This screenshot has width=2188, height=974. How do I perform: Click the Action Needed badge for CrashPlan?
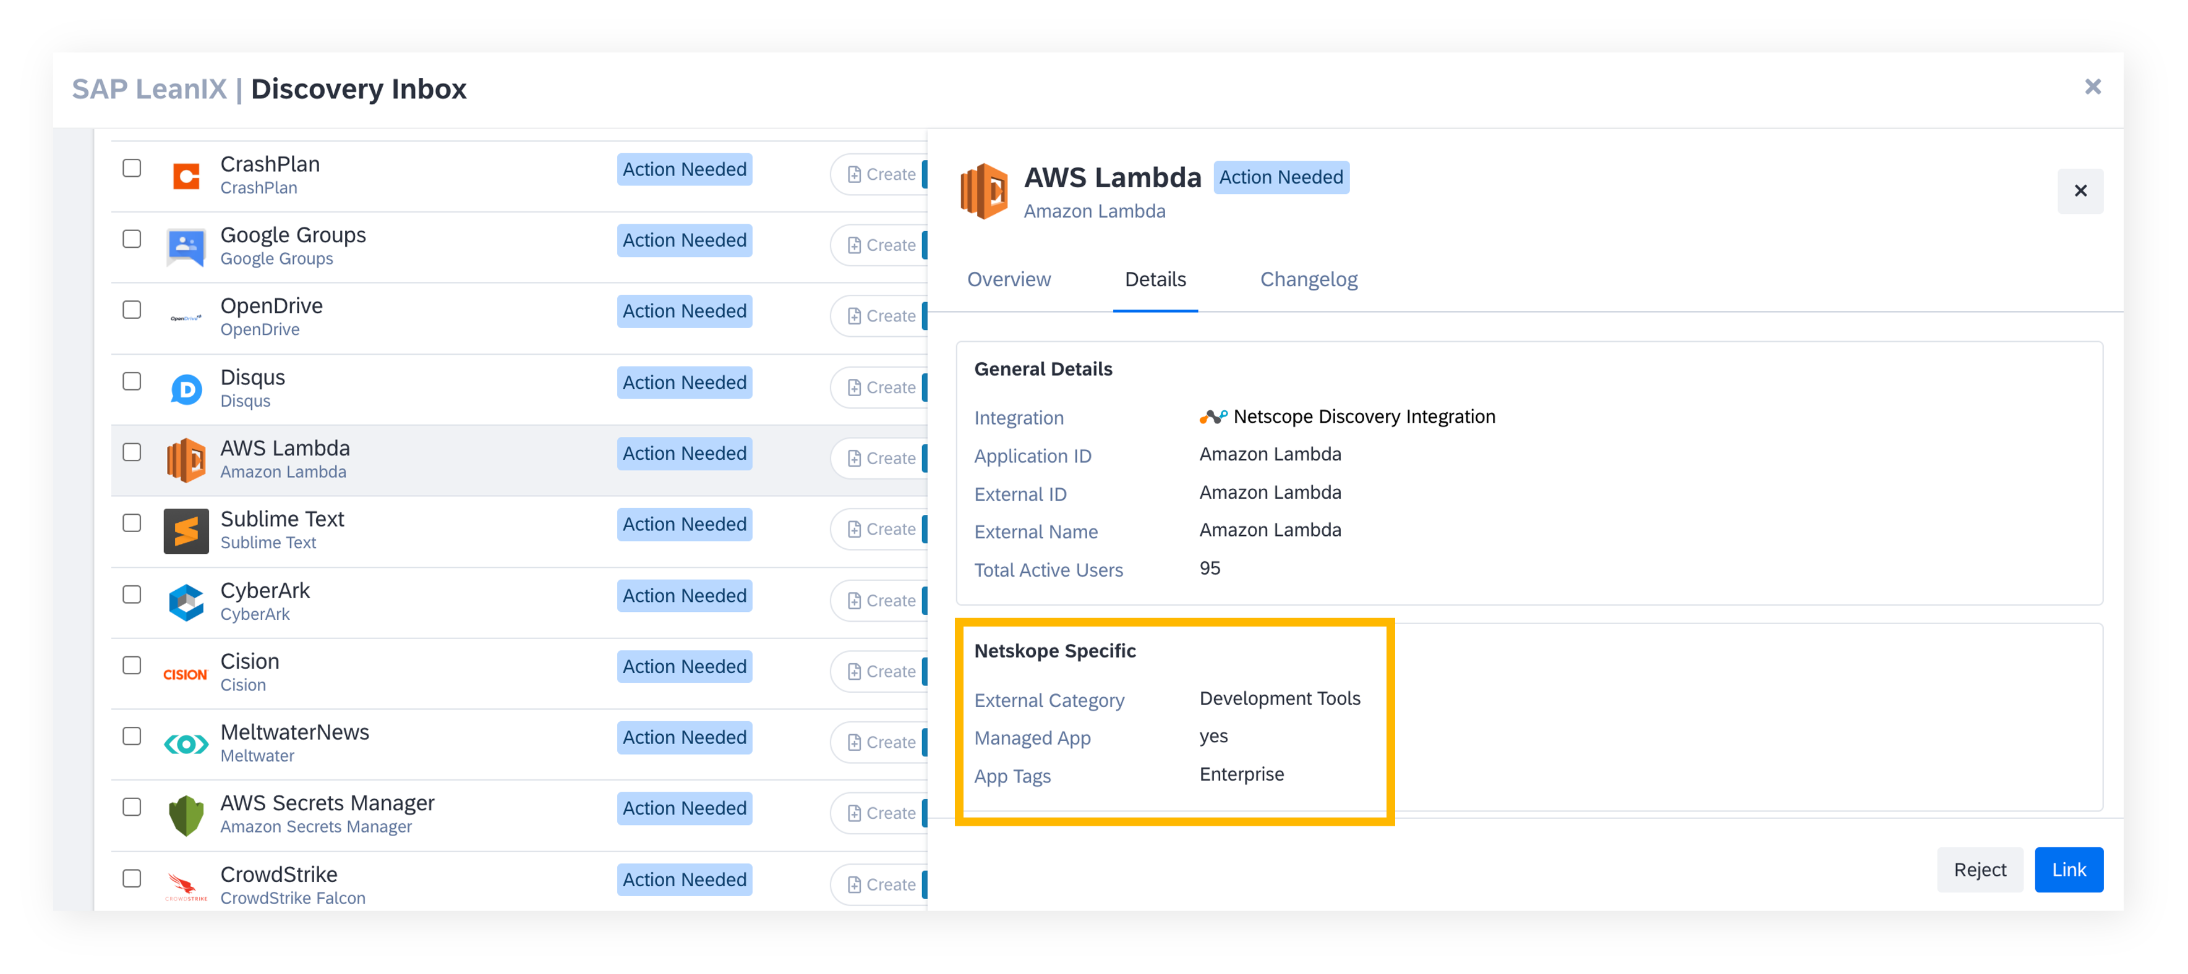click(685, 170)
